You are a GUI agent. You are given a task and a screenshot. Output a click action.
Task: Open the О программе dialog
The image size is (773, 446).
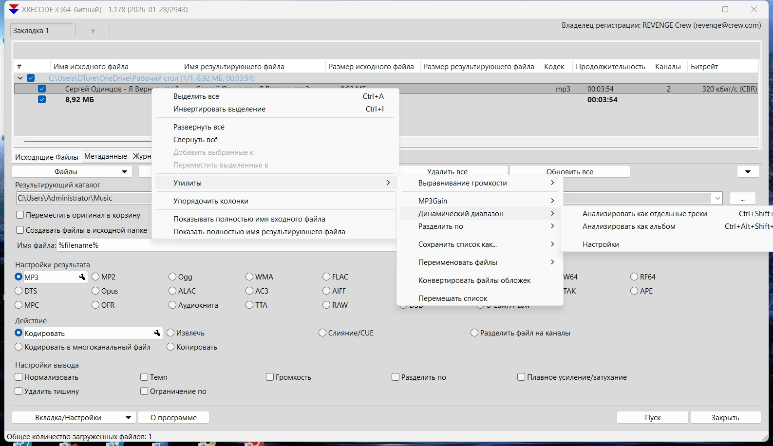pyautogui.click(x=173, y=417)
